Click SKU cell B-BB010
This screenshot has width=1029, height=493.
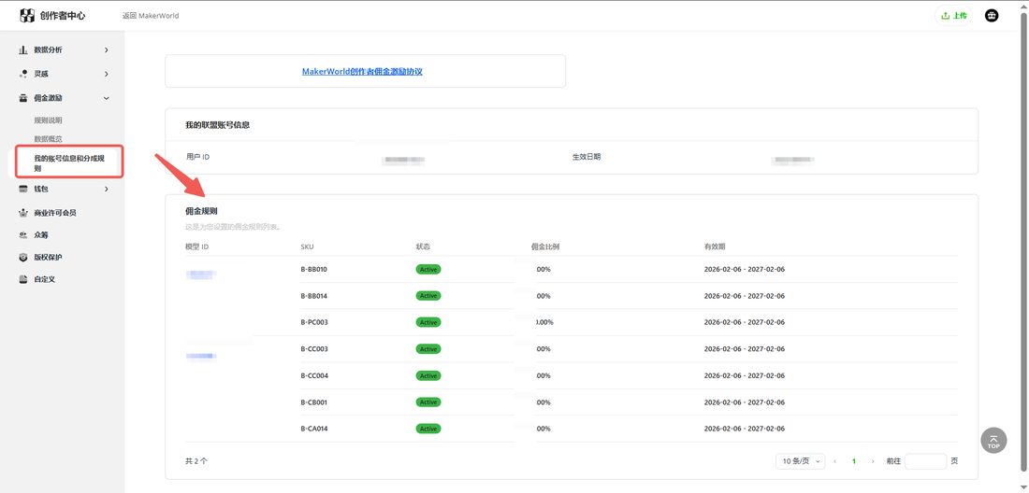313,269
